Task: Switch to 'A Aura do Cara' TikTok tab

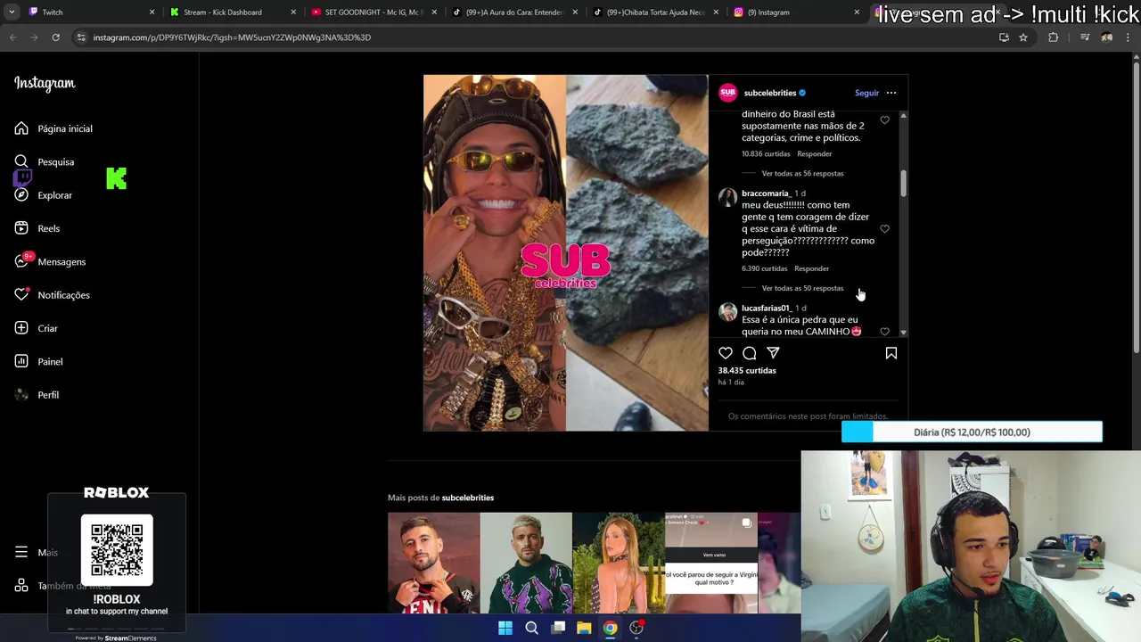Action: coord(513,12)
